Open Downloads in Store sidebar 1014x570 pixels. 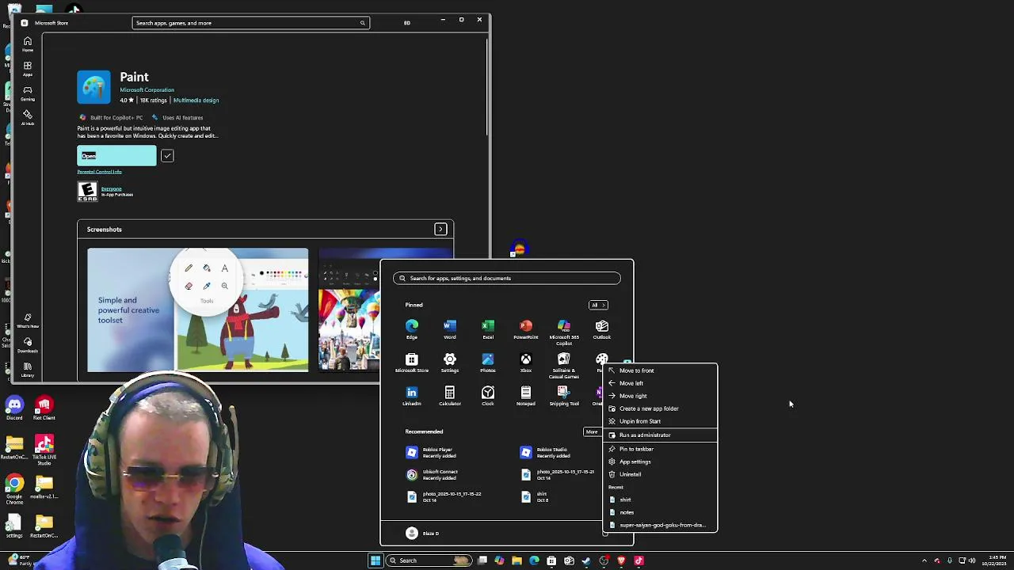click(x=28, y=345)
